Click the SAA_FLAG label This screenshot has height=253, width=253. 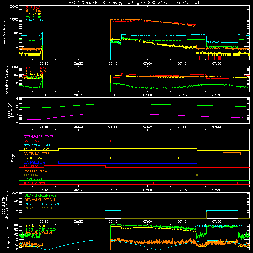[x=31, y=166]
